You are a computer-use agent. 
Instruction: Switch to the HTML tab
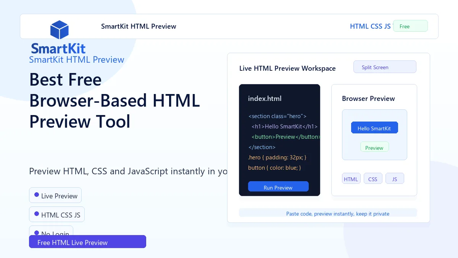pyautogui.click(x=351, y=178)
